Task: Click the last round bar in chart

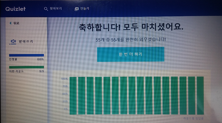Action: click(200, 95)
